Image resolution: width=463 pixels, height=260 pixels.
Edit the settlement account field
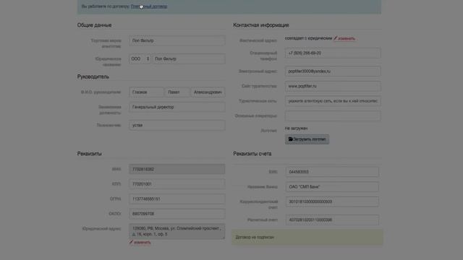pos(332,220)
